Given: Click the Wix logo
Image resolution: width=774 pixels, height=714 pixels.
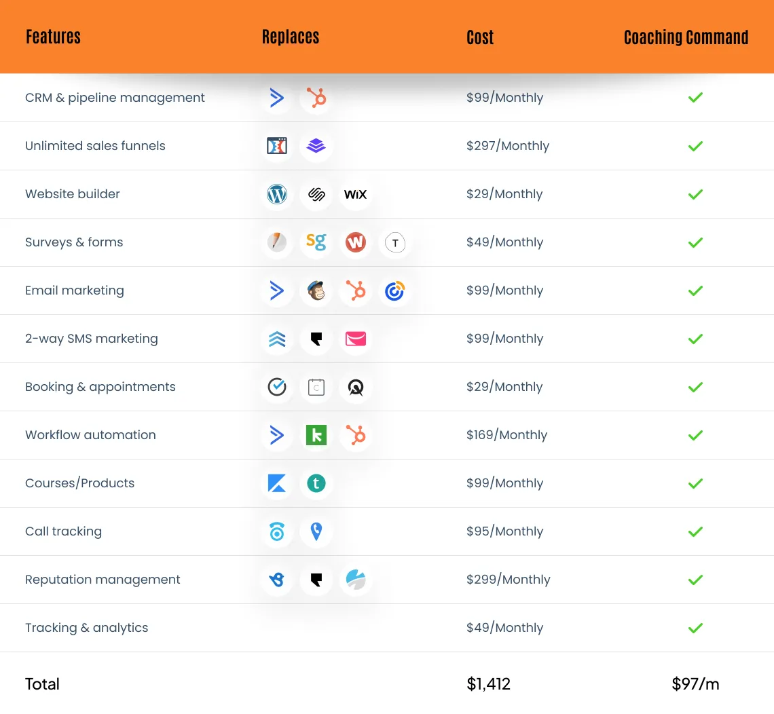Looking at the screenshot, I should [x=355, y=194].
